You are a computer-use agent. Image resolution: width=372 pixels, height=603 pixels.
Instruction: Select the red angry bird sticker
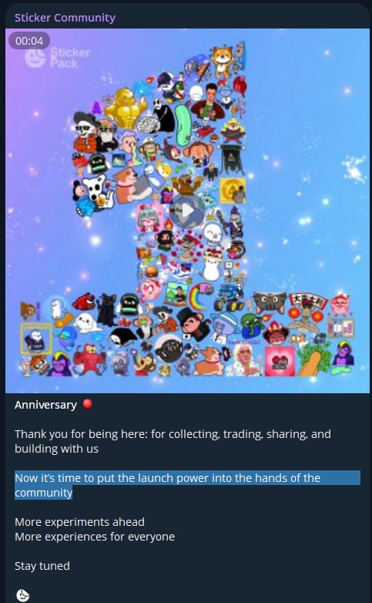[x=84, y=303]
